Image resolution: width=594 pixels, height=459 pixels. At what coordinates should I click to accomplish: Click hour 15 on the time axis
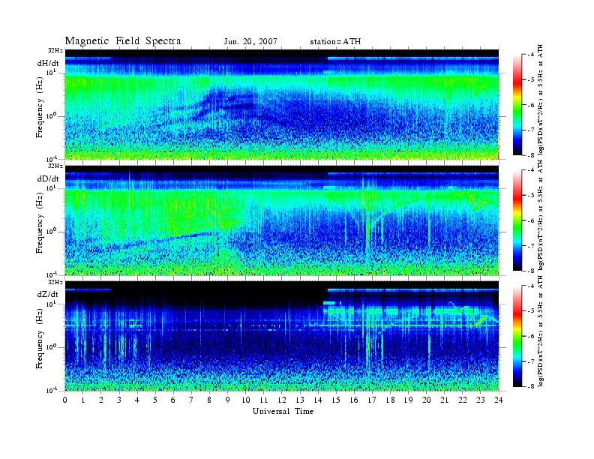click(336, 400)
